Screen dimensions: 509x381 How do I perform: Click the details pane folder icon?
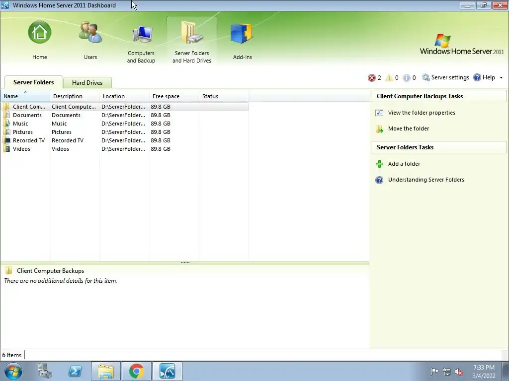tap(9, 270)
